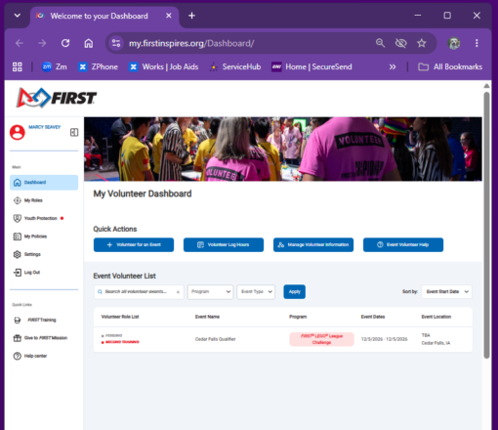Click the Missing Training status label
The image size is (498, 430).
[121, 342]
